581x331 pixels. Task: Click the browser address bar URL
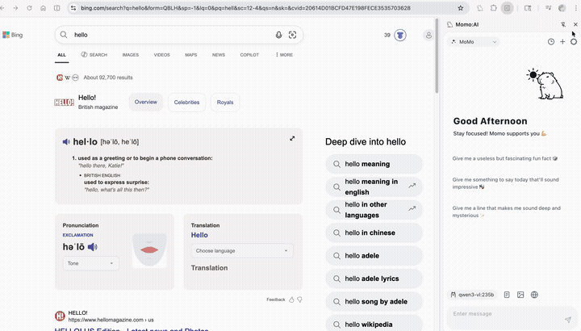coord(245,8)
